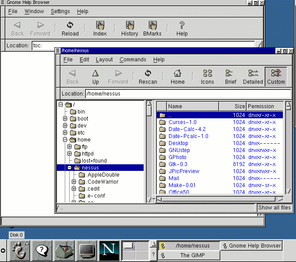Click the Help Browser toc: location field

pos(143,45)
